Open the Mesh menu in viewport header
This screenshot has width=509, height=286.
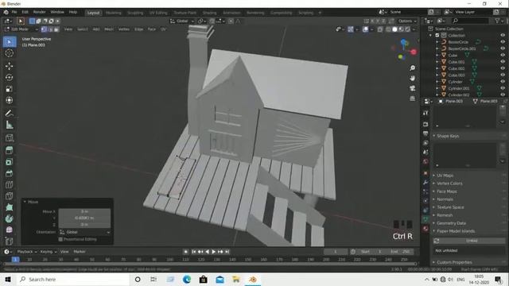pos(109,29)
